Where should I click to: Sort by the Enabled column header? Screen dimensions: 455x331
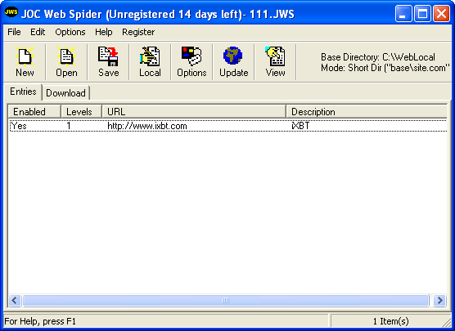[x=34, y=112]
